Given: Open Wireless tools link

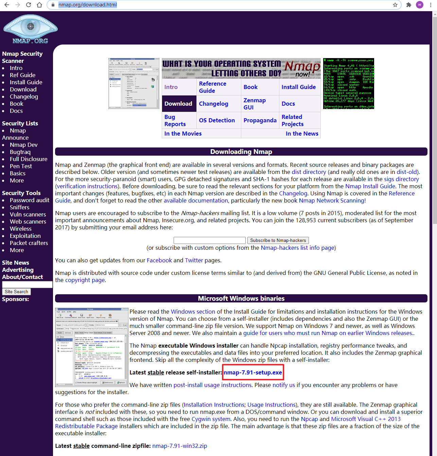Looking at the screenshot, I should click(20, 229).
